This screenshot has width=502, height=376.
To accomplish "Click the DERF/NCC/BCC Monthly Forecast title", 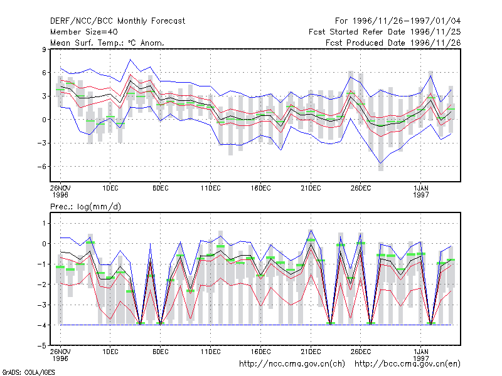I will click(117, 21).
